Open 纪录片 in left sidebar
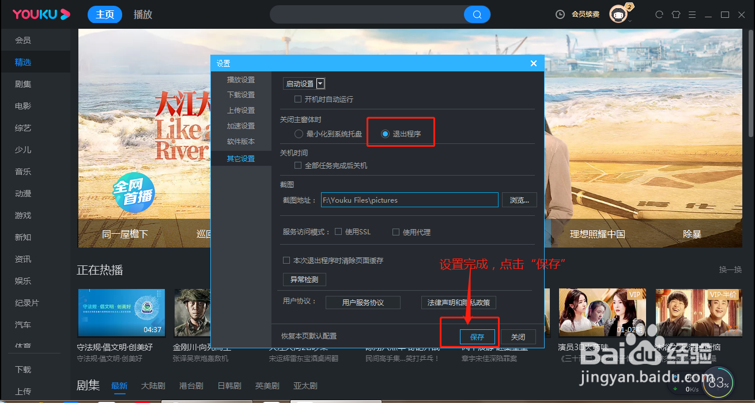This screenshot has height=403, width=755. [27, 303]
